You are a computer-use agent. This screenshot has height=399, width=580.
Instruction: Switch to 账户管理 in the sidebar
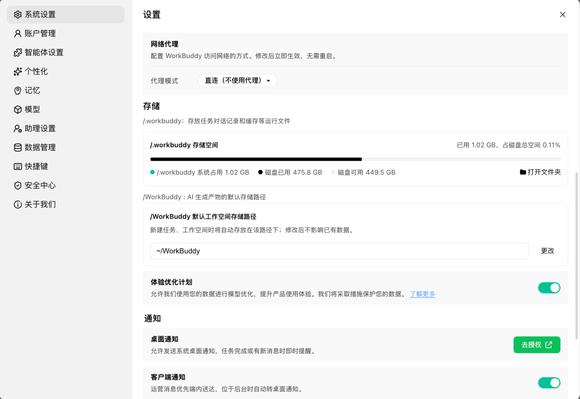point(66,33)
